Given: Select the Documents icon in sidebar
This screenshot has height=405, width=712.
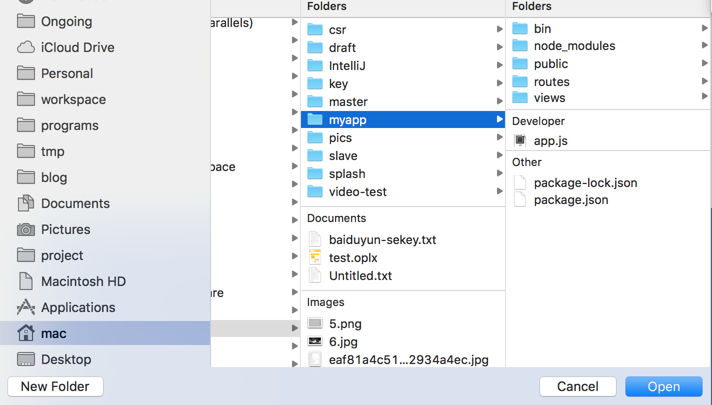Looking at the screenshot, I should point(25,203).
